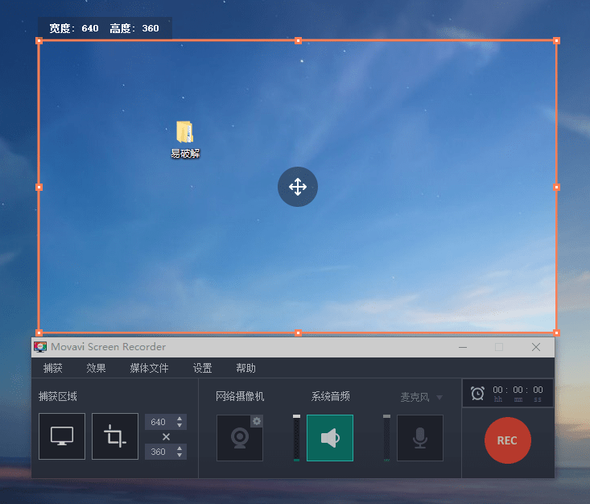Click the crop capture area icon

[x=115, y=436]
